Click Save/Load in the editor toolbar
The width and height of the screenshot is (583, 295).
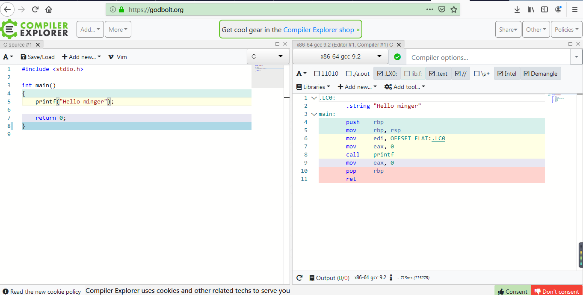click(x=38, y=57)
